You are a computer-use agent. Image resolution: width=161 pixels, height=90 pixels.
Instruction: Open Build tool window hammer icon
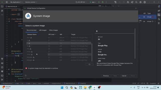pyautogui.click(x=2, y=59)
